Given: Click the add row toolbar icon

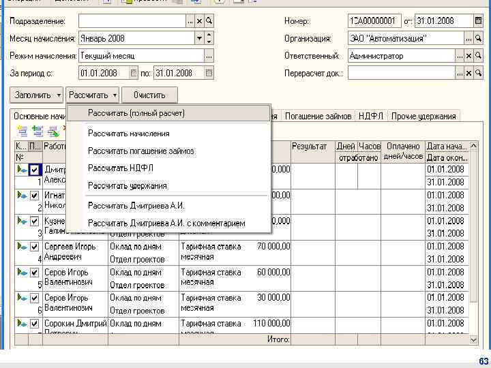Looking at the screenshot, I should tap(23, 131).
